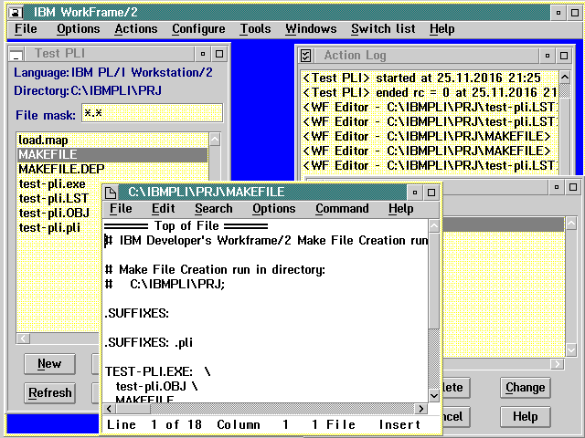Minimize the Test PLI window
Image resolution: width=585 pixels, height=438 pixels.
(x=203, y=55)
